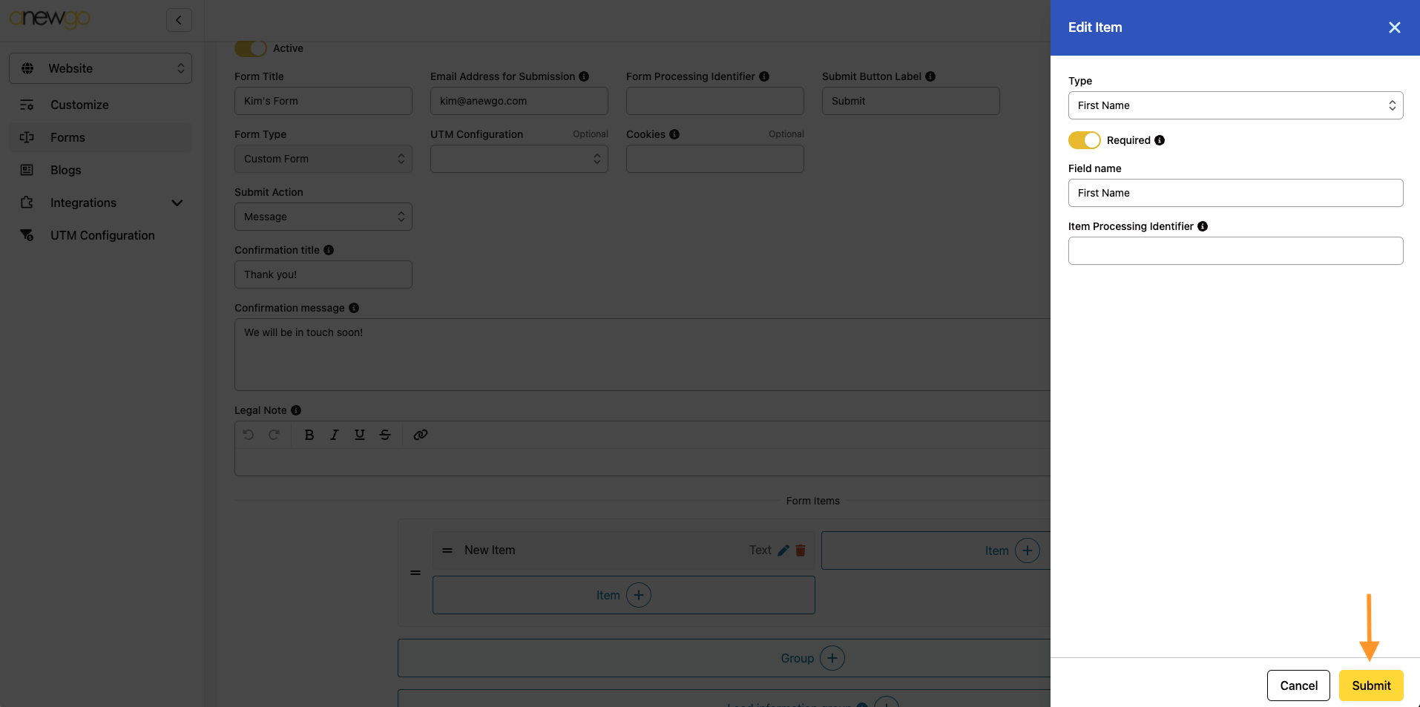Toggle the Required switch off
This screenshot has height=707, width=1420.
[1084, 140]
